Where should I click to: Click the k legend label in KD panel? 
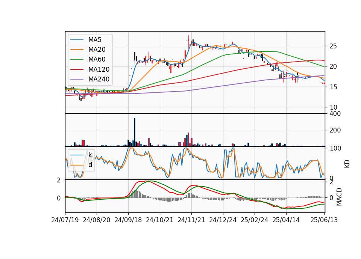(x=90, y=155)
